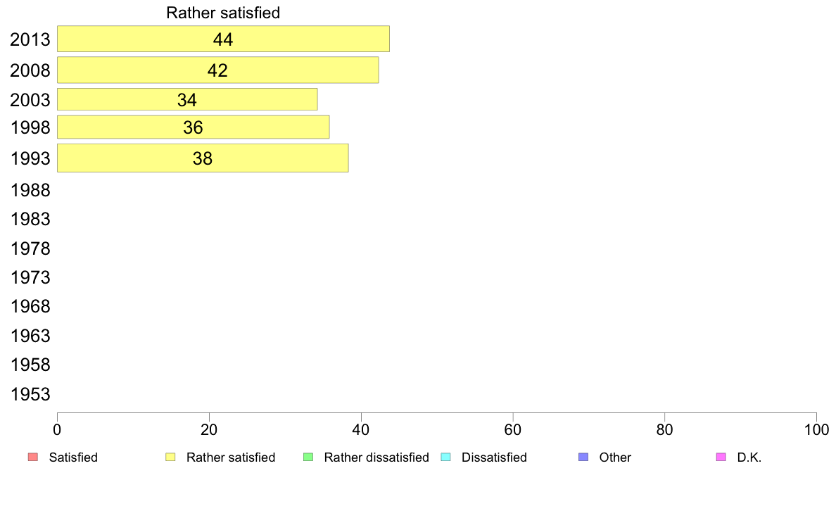Click the 1988 year axis label
This screenshot has width=836, height=518.
point(30,191)
